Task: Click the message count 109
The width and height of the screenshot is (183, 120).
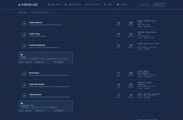Action: (x=131, y=73)
